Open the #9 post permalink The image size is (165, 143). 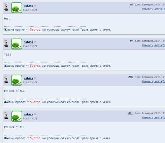click(131, 41)
